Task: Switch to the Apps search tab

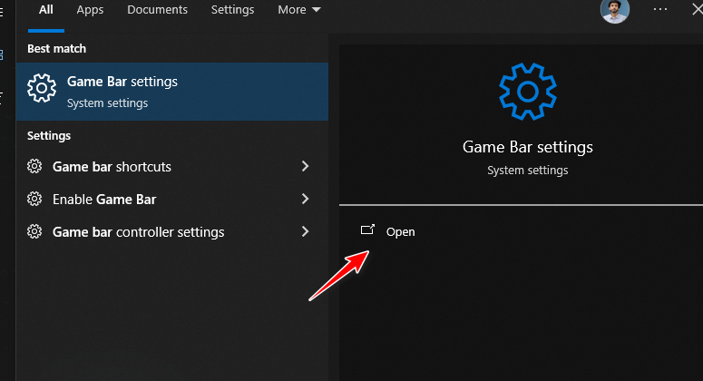Action: [x=90, y=10]
